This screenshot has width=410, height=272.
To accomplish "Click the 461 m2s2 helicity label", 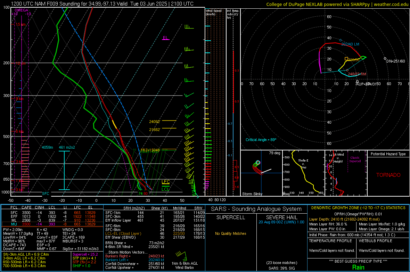I will 67,147.
